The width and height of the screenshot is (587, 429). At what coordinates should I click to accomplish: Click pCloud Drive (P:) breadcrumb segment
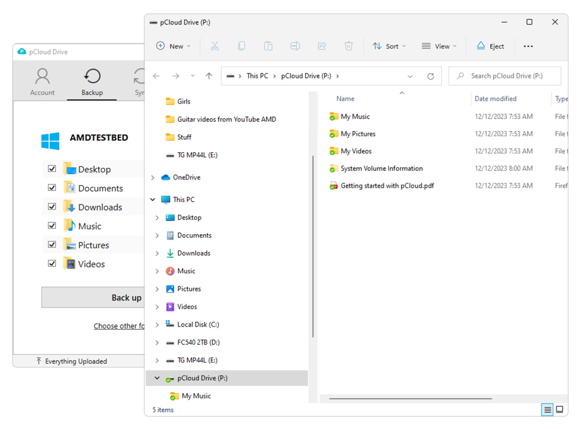coord(306,76)
